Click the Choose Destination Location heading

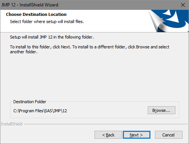36,14
